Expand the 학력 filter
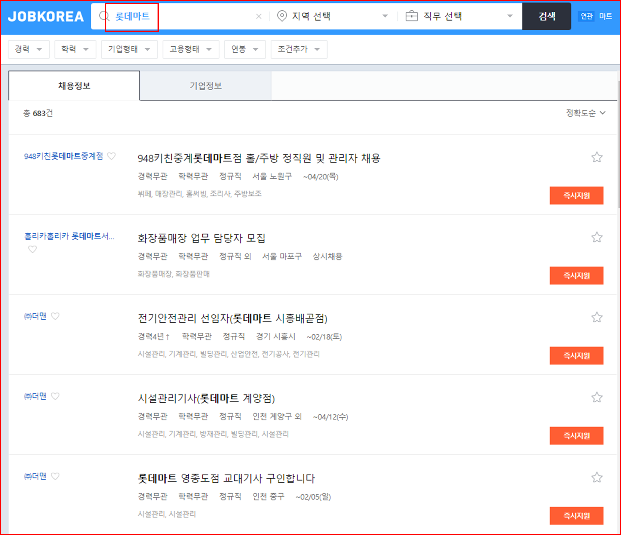 click(75, 49)
